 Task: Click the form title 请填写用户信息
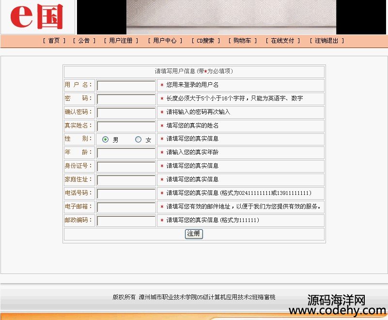point(194,71)
